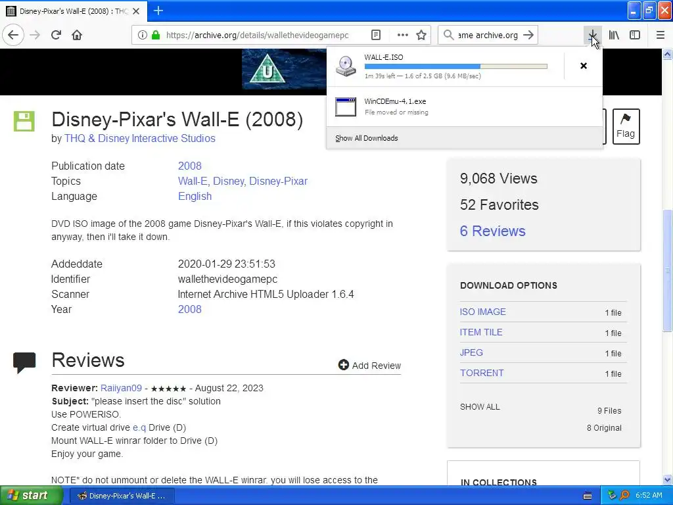Open the English language link
Screen dimensions: 673x505
(195, 196)
